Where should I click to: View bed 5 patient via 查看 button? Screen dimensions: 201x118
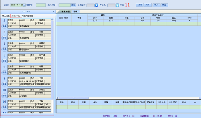pyautogui.click(x=4, y=61)
